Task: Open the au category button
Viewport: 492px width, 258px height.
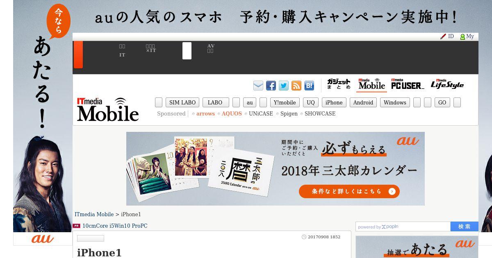Action: pos(250,102)
